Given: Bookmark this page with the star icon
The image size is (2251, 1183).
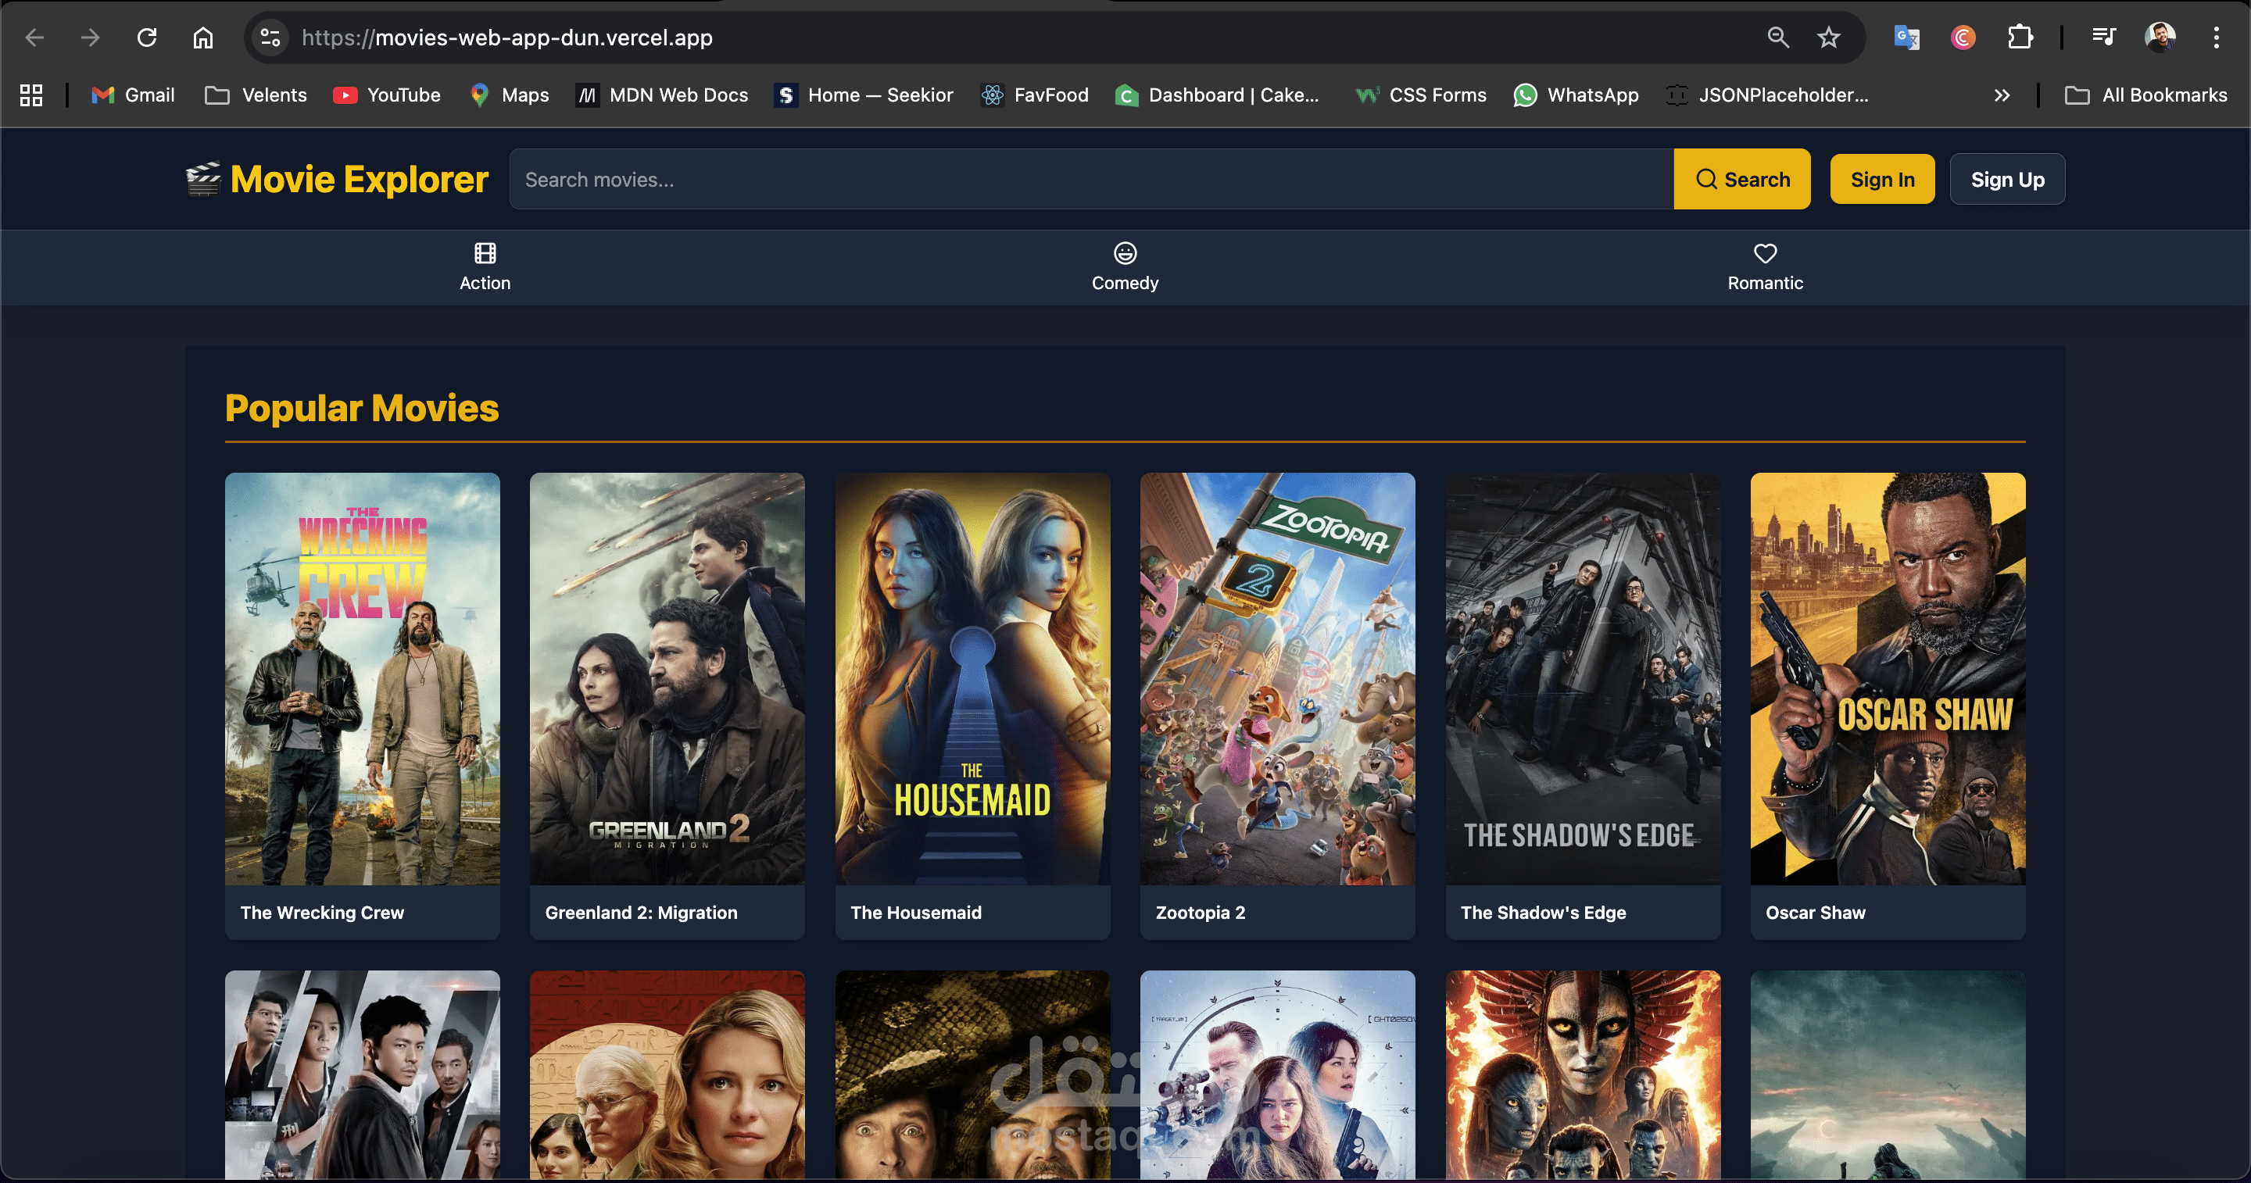Looking at the screenshot, I should pos(1828,37).
